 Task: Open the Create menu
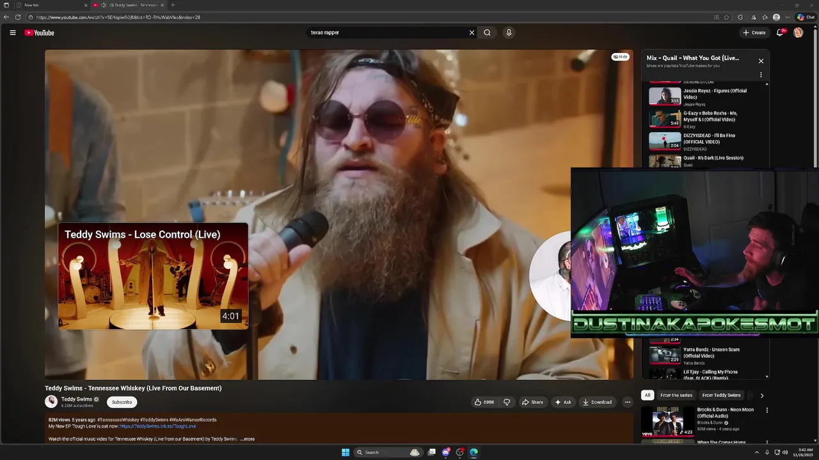pyautogui.click(x=754, y=33)
